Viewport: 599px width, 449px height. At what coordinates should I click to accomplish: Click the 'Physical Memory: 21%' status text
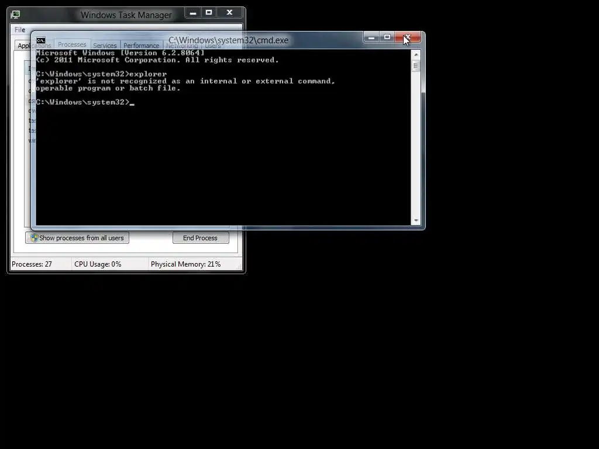pyautogui.click(x=185, y=264)
